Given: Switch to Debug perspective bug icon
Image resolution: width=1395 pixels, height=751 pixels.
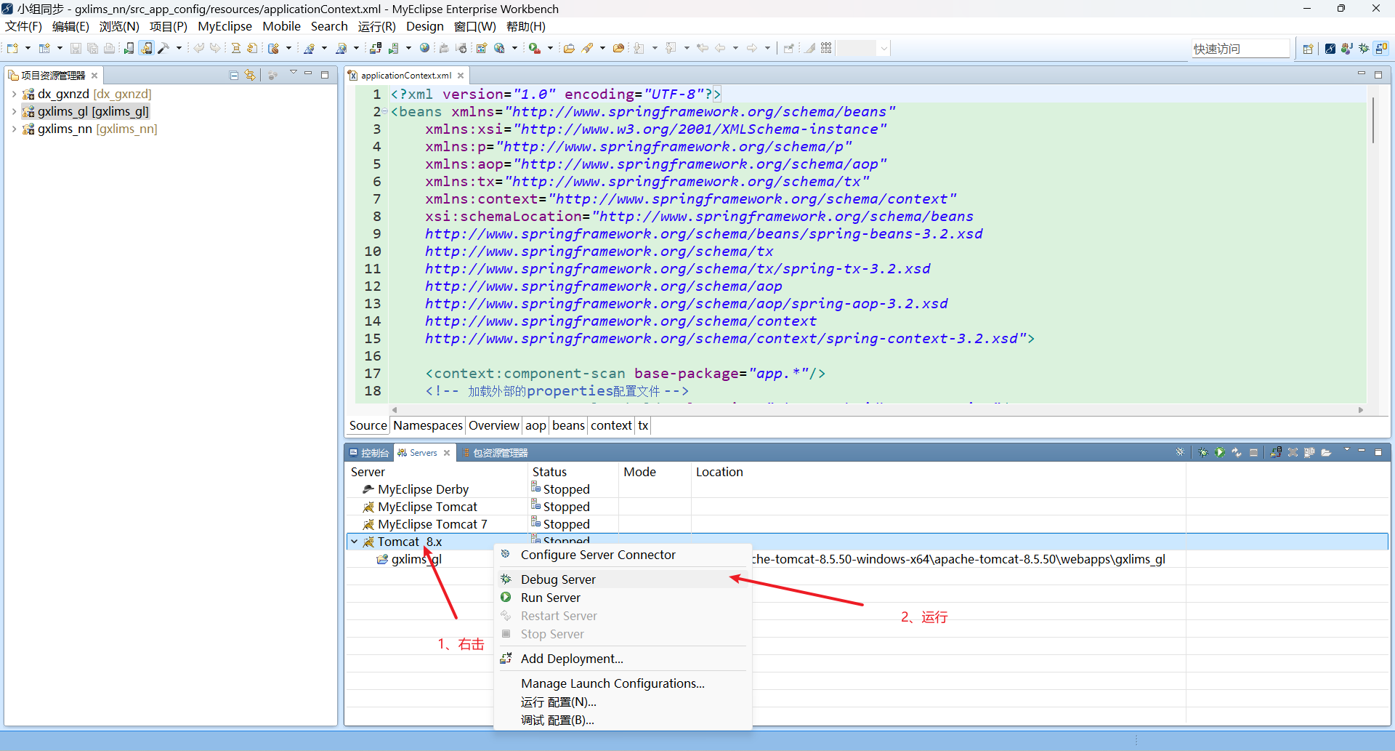Looking at the screenshot, I should click(1364, 49).
